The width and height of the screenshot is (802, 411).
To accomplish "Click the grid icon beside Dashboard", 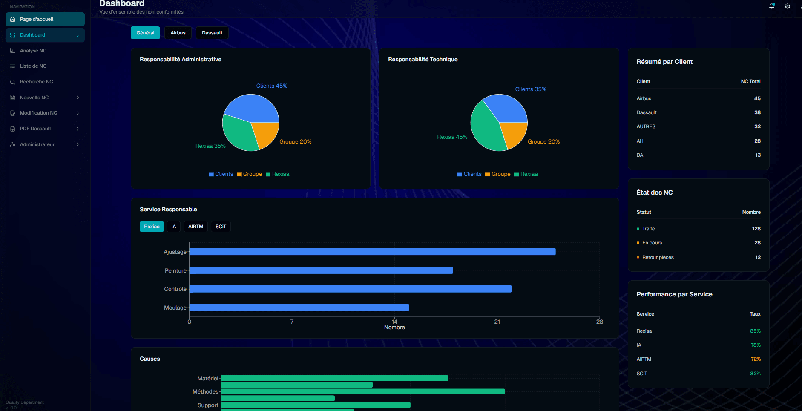I will point(13,35).
